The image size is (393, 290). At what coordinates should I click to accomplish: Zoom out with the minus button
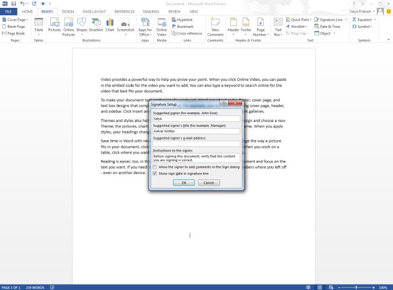click(x=339, y=287)
